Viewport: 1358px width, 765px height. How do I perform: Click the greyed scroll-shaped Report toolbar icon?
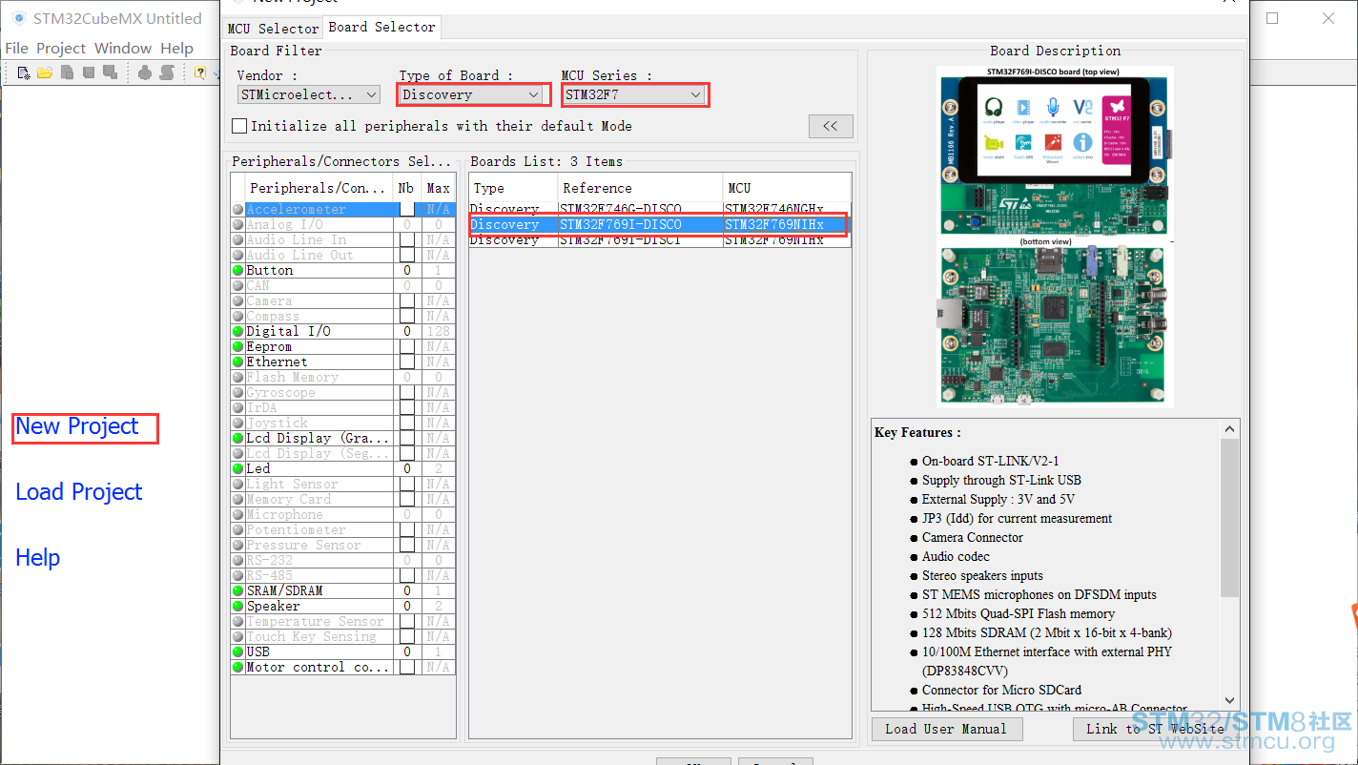(167, 72)
